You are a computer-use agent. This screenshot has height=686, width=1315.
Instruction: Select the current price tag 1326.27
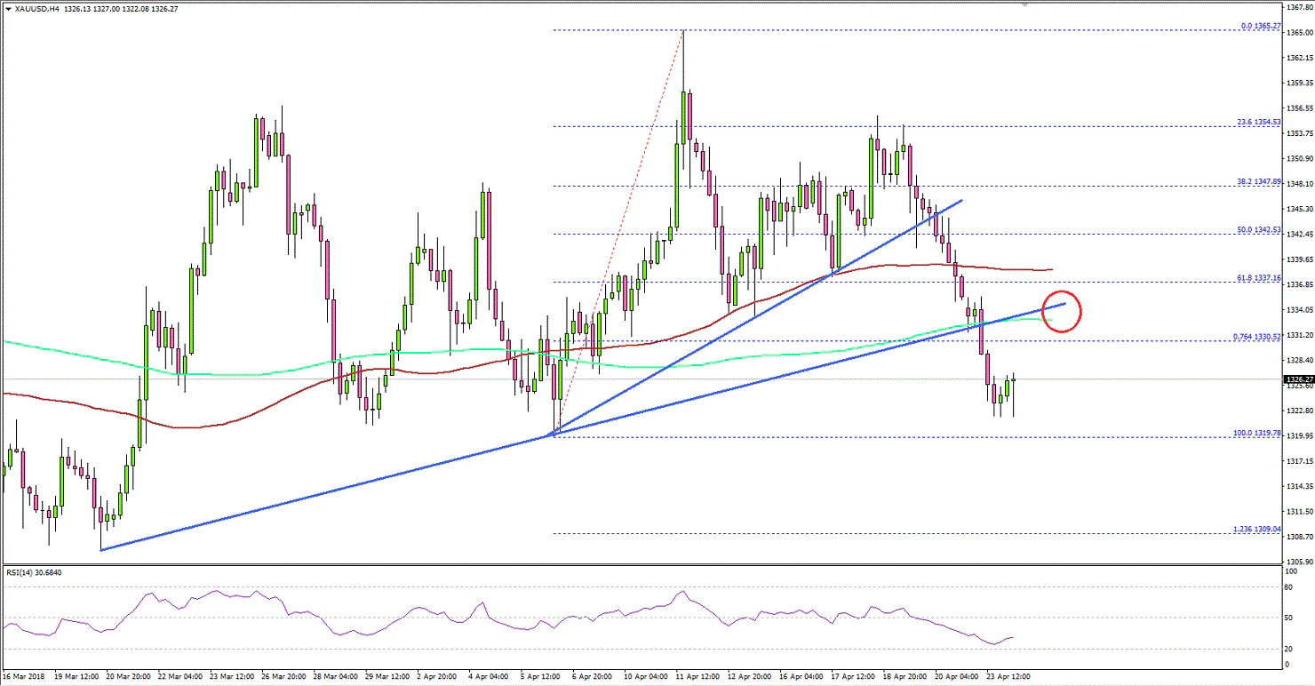point(1297,379)
